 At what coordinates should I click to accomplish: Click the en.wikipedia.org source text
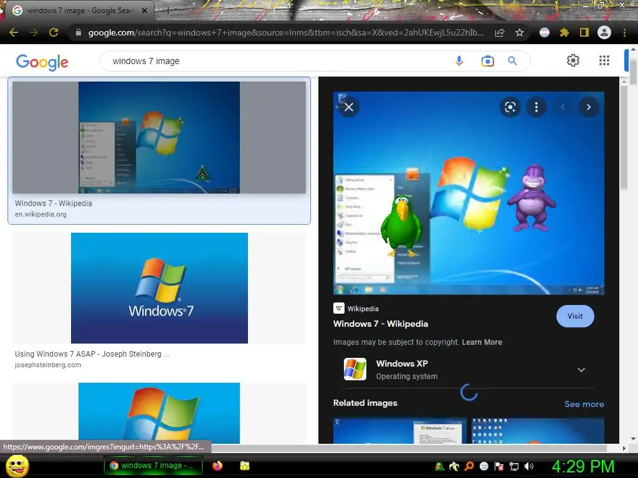click(x=40, y=214)
